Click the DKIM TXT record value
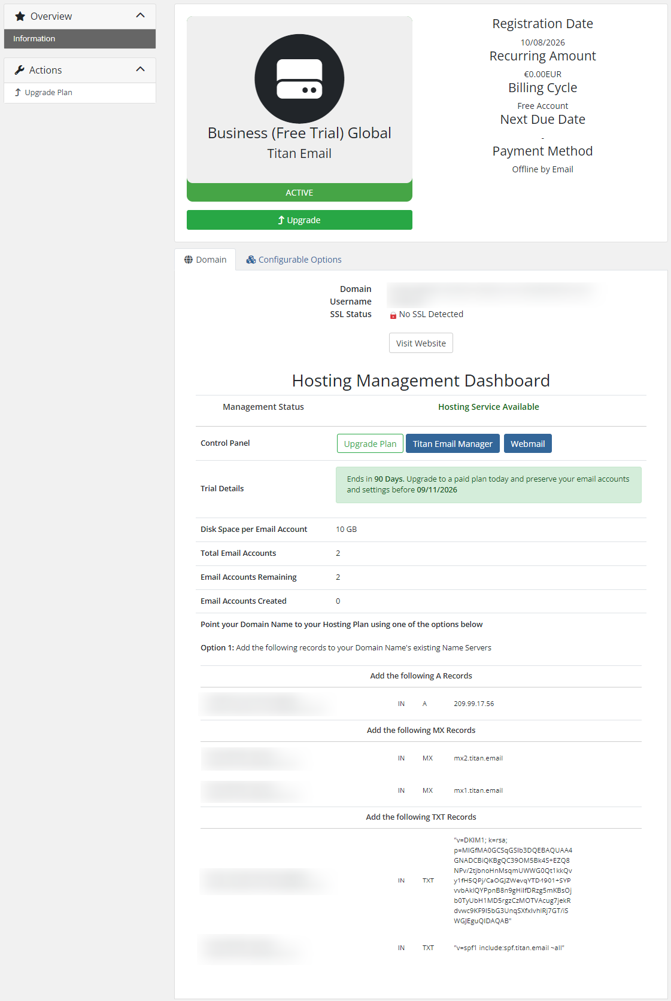Image resolution: width=671 pixels, height=1001 pixels. pos(513,880)
